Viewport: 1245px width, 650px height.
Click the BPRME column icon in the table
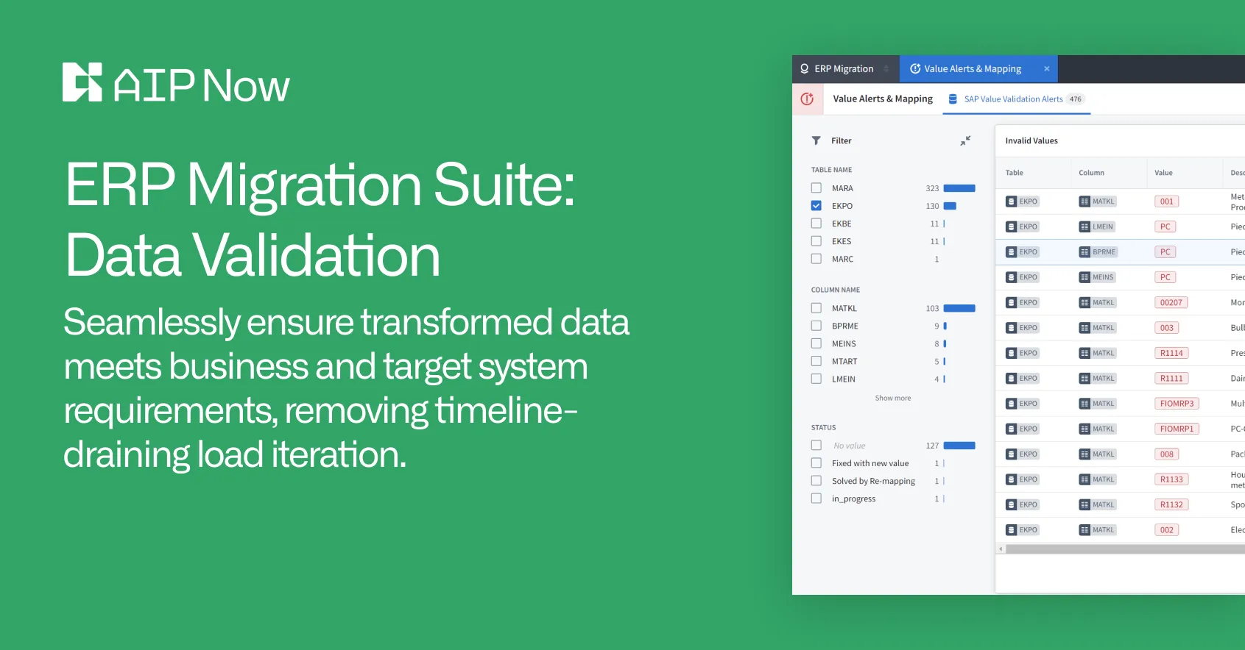click(x=1084, y=252)
